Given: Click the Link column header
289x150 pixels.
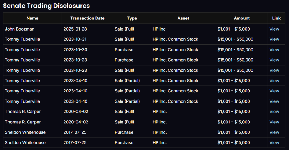Looking at the screenshot, I should (276, 18).
